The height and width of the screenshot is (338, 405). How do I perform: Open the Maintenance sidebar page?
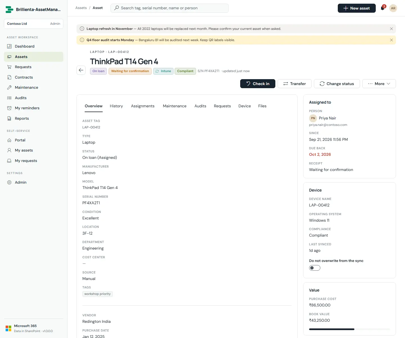(33, 87)
